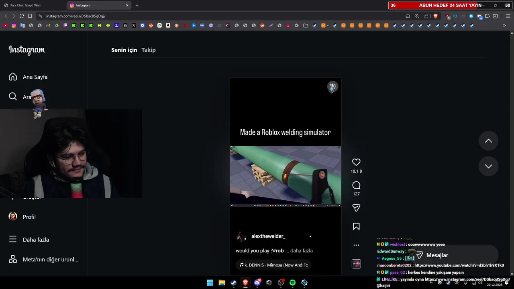
Task: Go forward in the browser
Action: (14, 16)
